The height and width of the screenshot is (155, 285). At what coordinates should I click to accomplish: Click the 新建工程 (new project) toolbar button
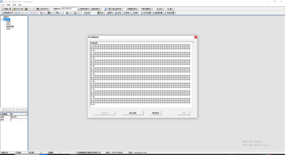7,9
